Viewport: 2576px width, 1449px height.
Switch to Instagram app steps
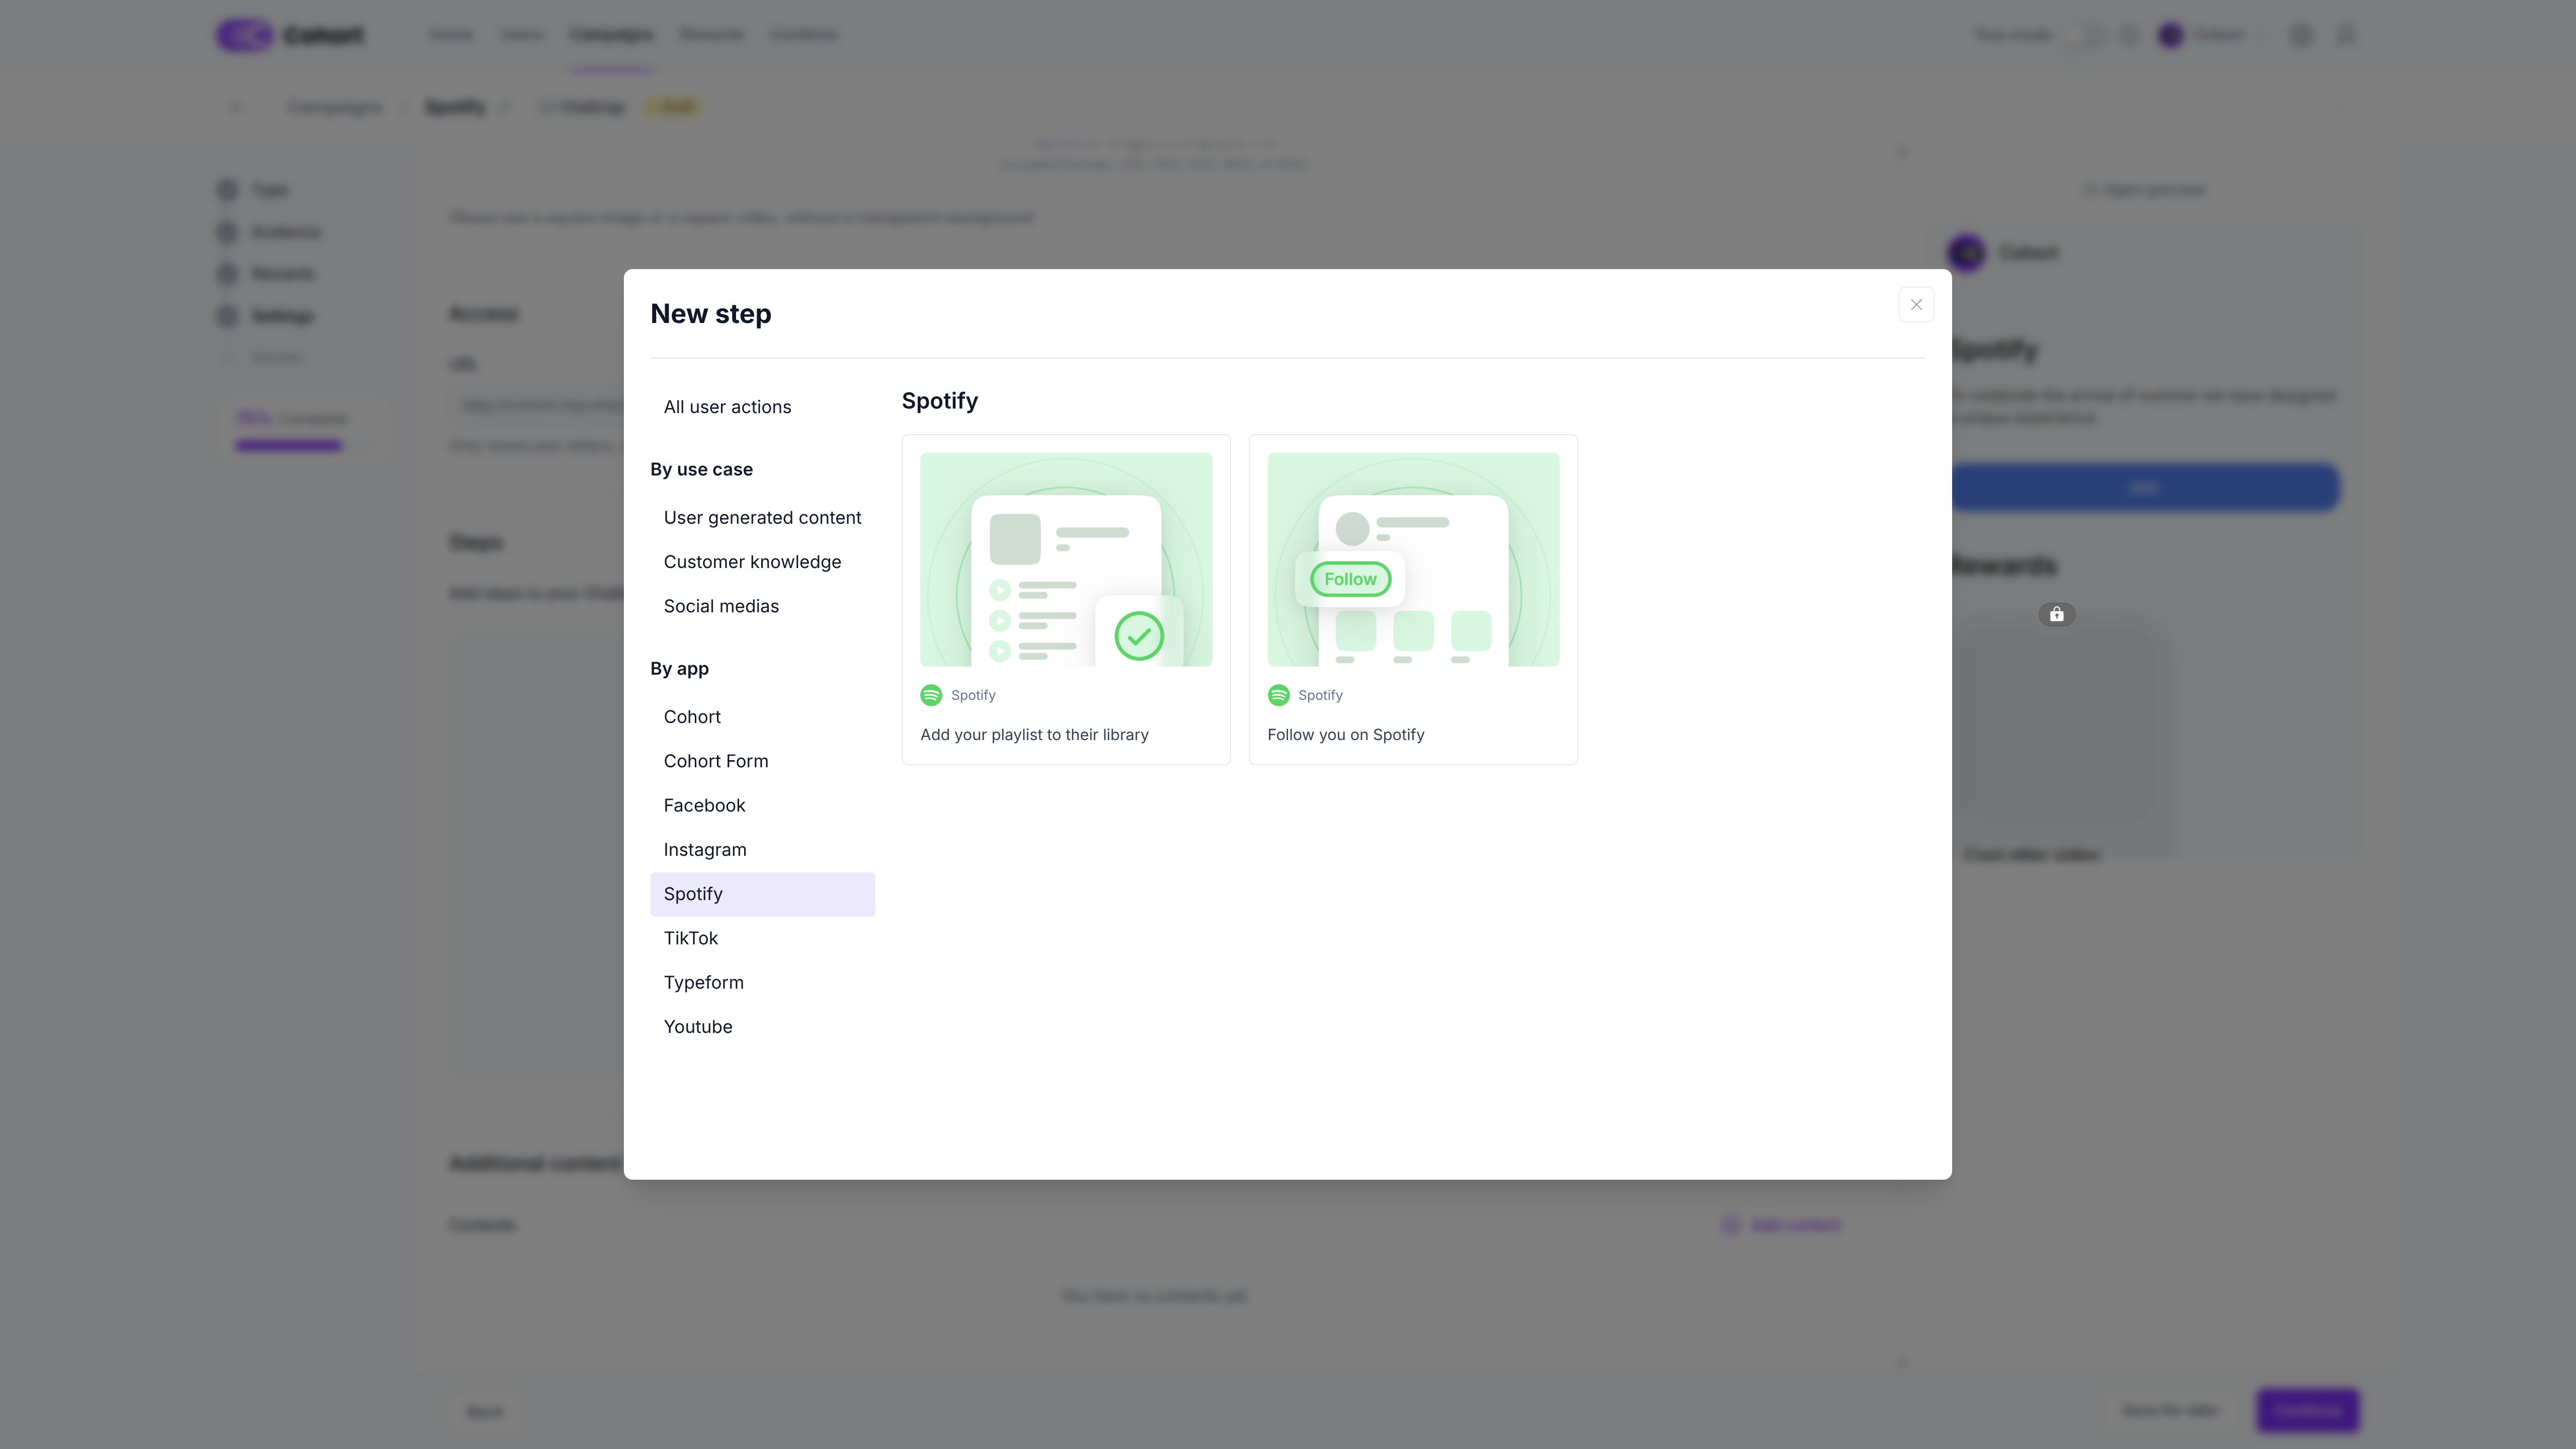point(704,850)
